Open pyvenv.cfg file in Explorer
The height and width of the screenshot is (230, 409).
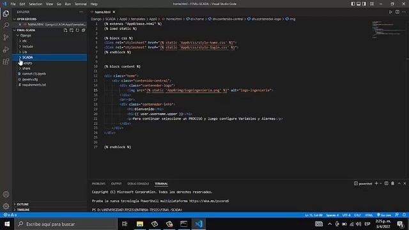pyautogui.click(x=30, y=79)
